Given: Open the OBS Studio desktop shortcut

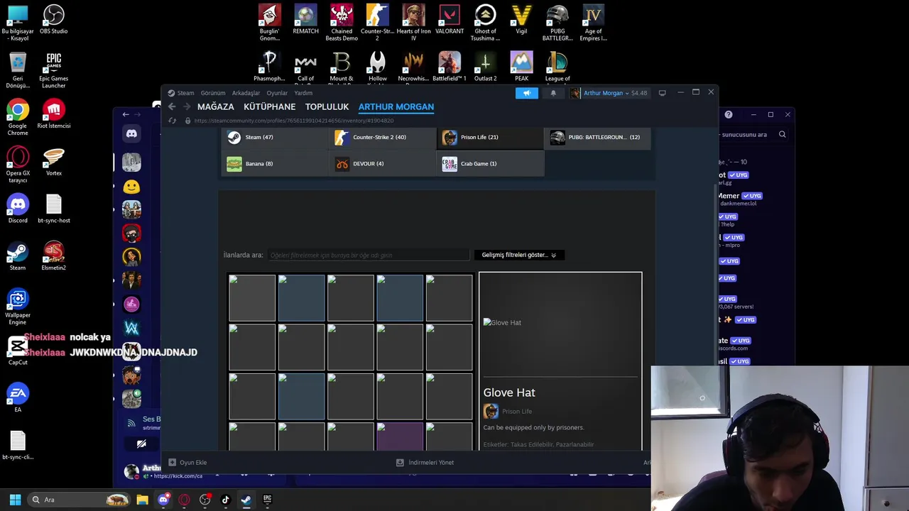Looking at the screenshot, I should pyautogui.click(x=53, y=20).
